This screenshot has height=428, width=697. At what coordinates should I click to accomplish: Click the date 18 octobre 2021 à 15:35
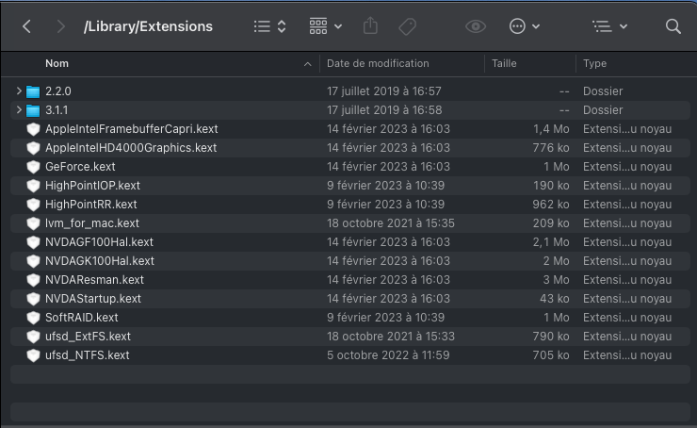[391, 223]
